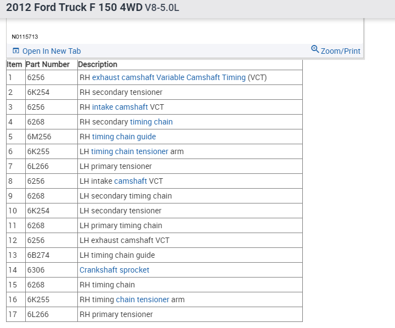395x328 pixels.
Task: Click the Description column header
Action: pos(98,65)
